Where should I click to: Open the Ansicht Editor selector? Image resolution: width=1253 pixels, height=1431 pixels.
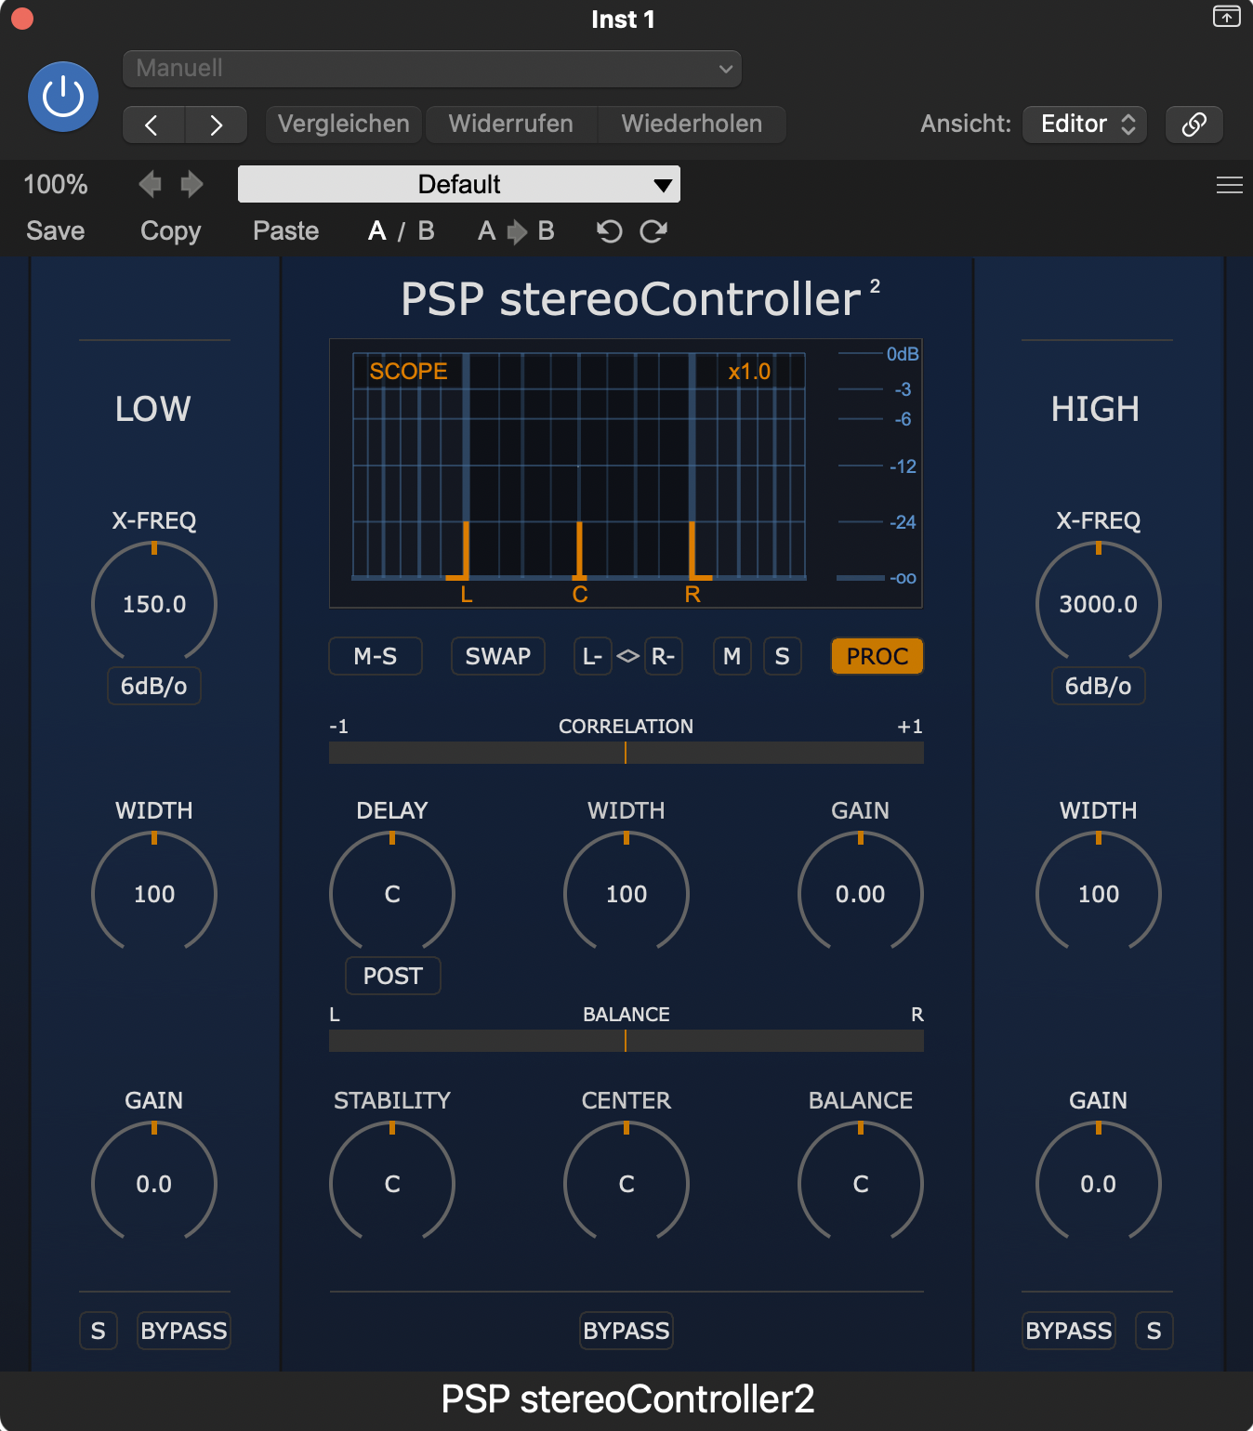click(x=1085, y=125)
